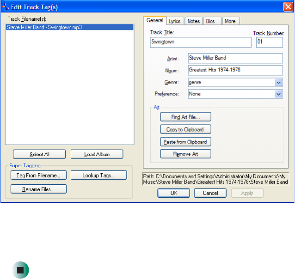Open the Notes tab
This screenshot has height=279, width=295.
point(194,21)
